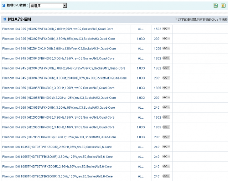Open Phenom IIX4 955 HDZ955FBK4DGI link
Screen dimensions: 228x181
click(x=58, y=118)
